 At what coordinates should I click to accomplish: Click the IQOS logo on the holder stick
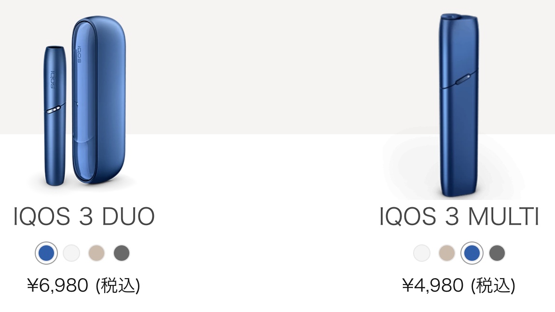tap(53, 80)
